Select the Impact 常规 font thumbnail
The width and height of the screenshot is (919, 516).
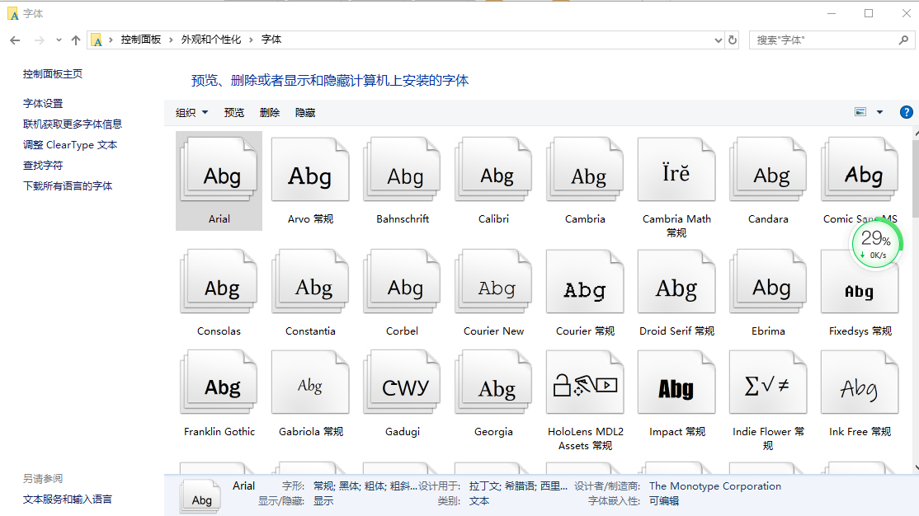676,382
